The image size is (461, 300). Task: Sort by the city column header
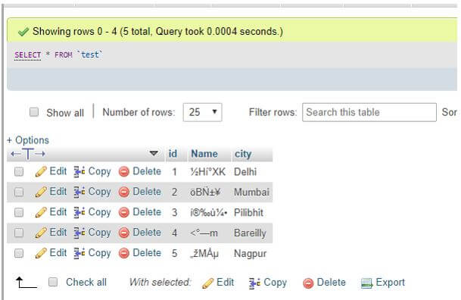(x=243, y=154)
